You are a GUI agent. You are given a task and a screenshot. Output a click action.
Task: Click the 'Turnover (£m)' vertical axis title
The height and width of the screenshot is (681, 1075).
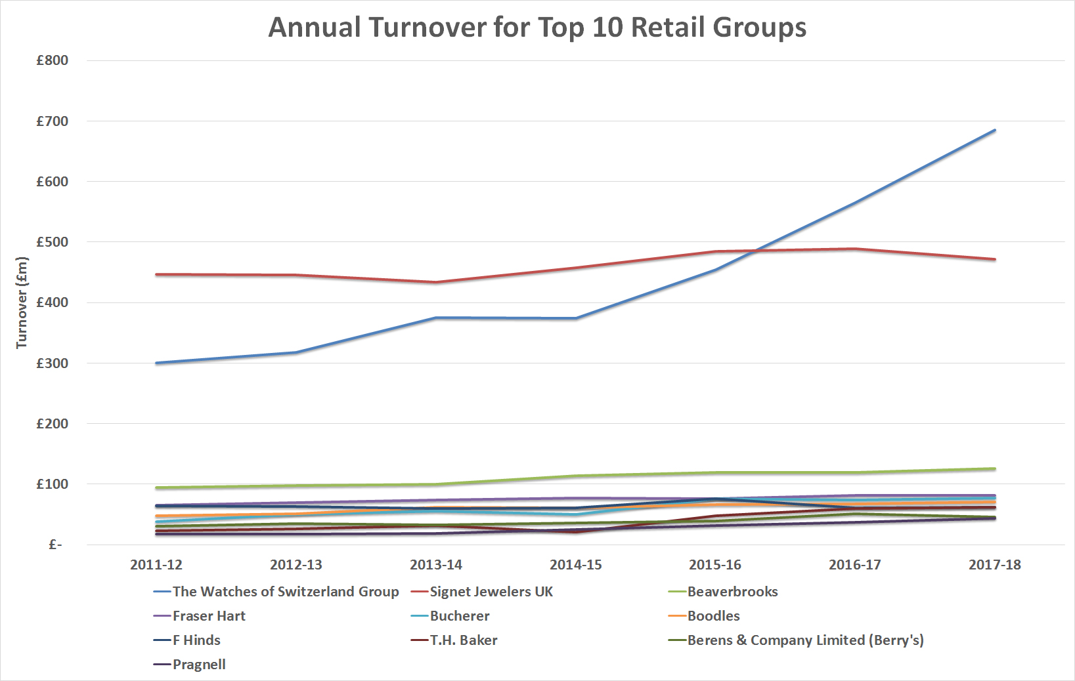22,302
